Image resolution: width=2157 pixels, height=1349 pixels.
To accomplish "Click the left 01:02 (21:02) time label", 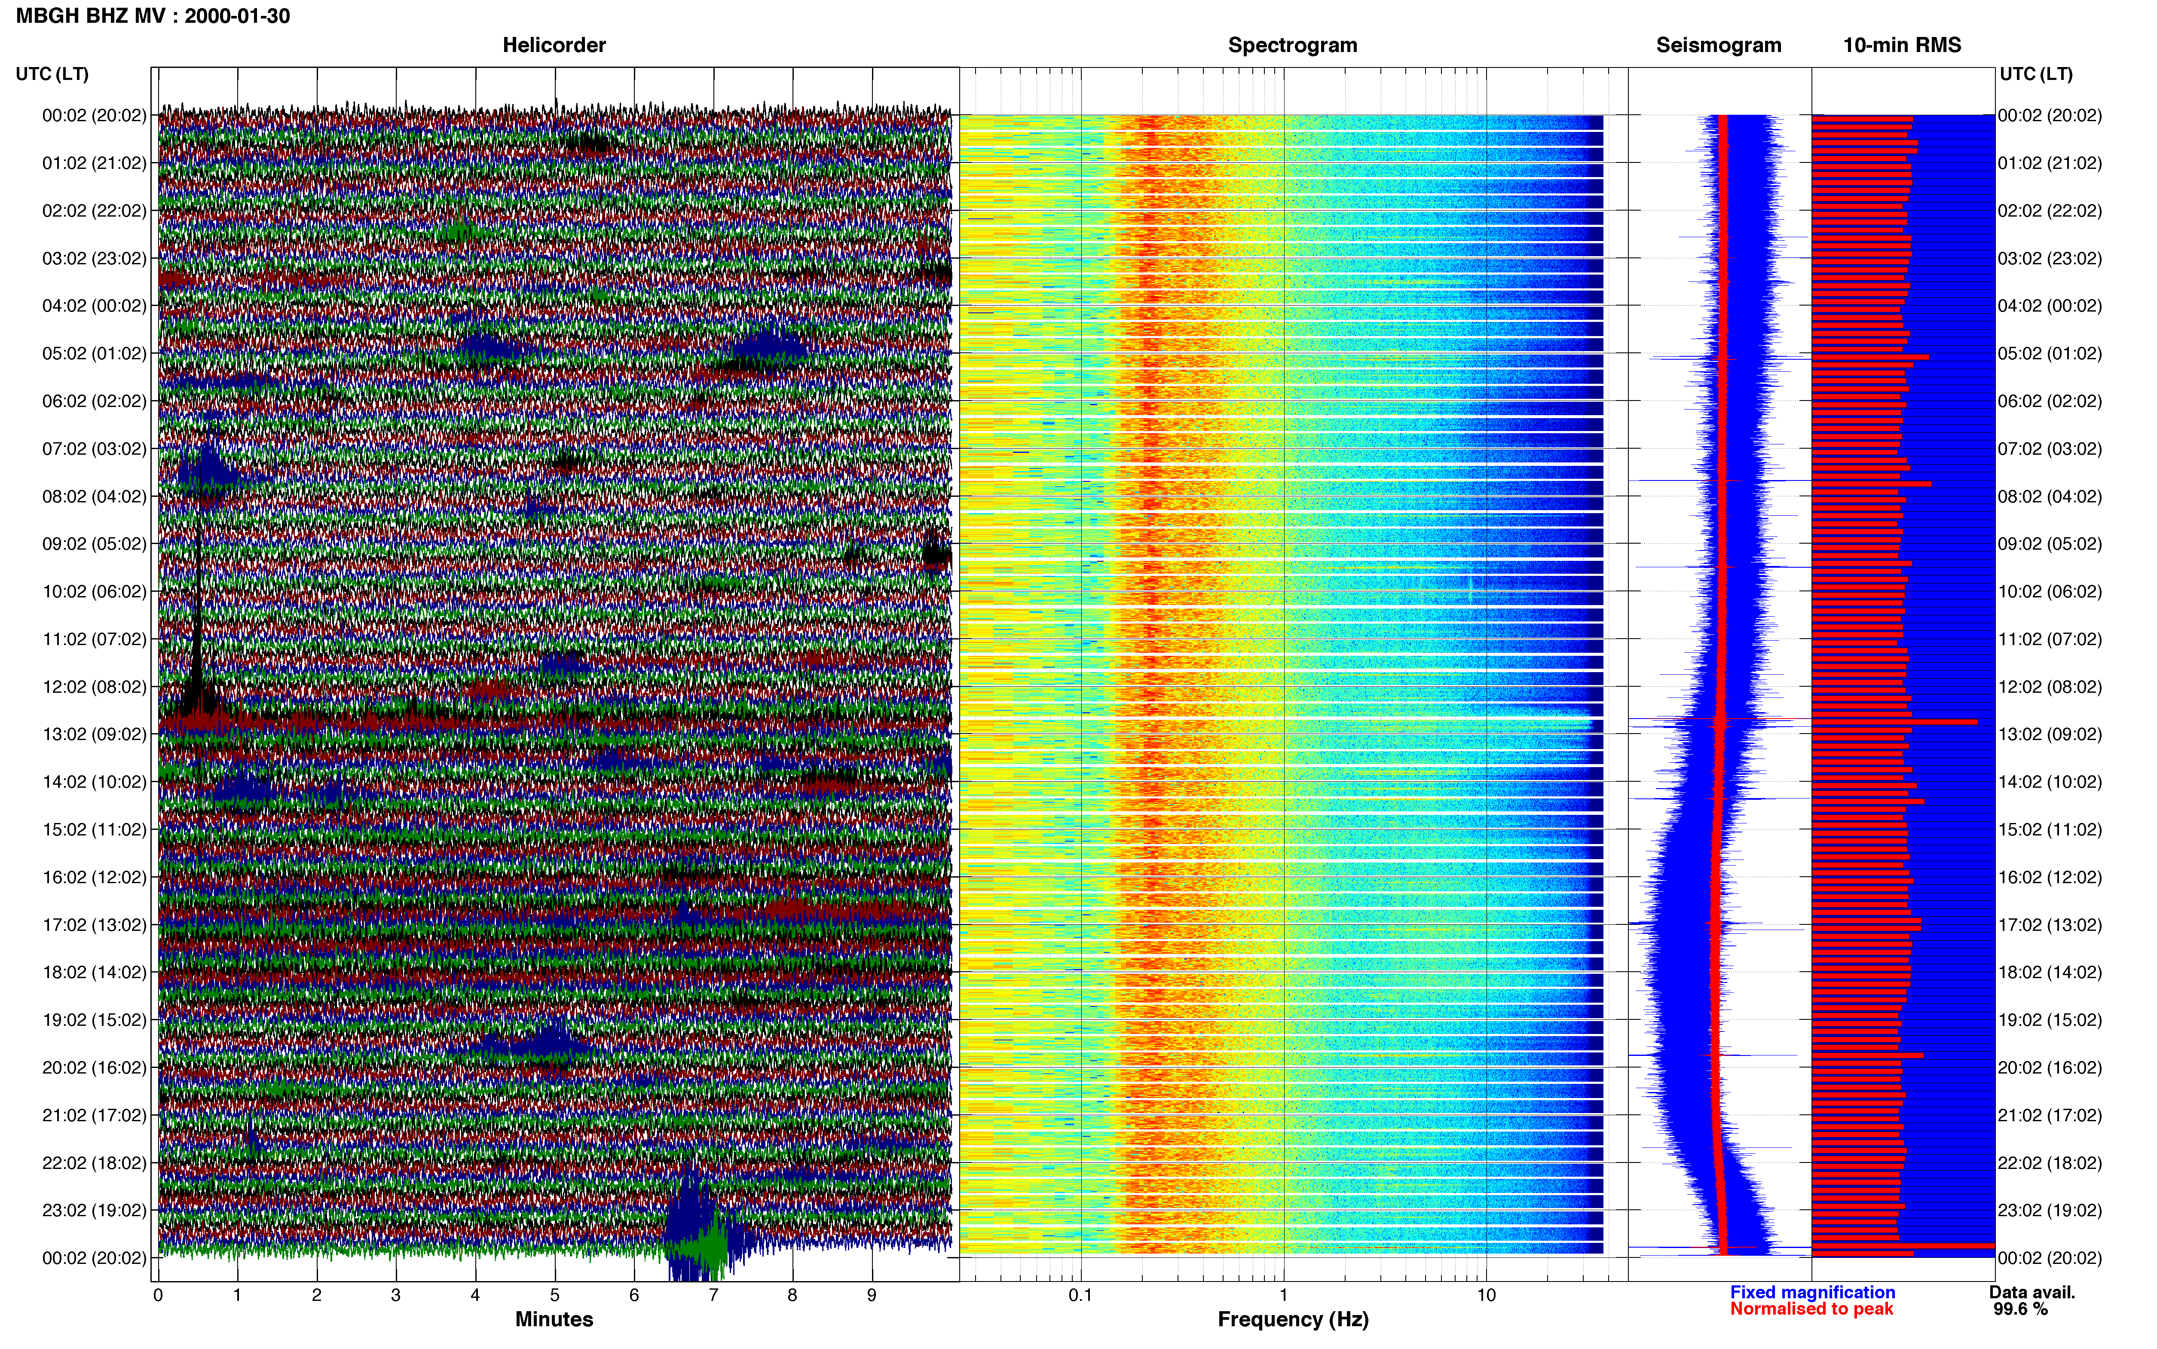I will coord(94,163).
